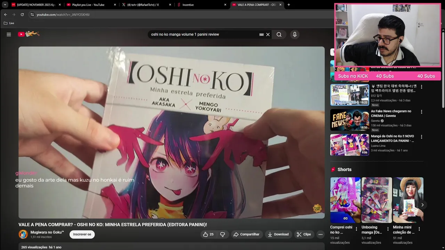
Task: Open the Live bookmarks folder
Action: coord(9,23)
